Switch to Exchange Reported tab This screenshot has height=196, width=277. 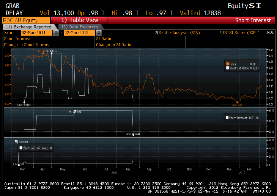tap(28, 27)
